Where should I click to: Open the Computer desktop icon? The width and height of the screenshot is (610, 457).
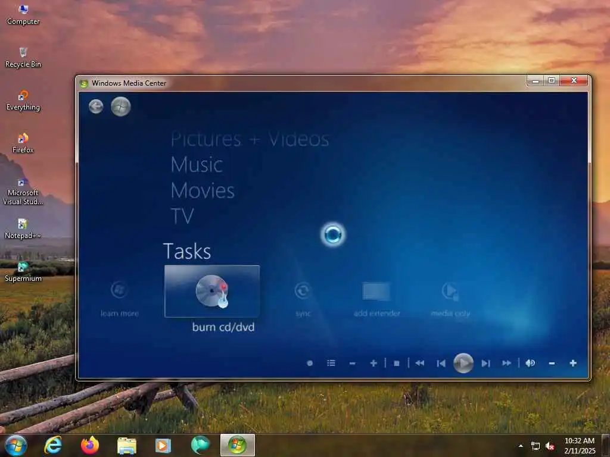point(23,15)
